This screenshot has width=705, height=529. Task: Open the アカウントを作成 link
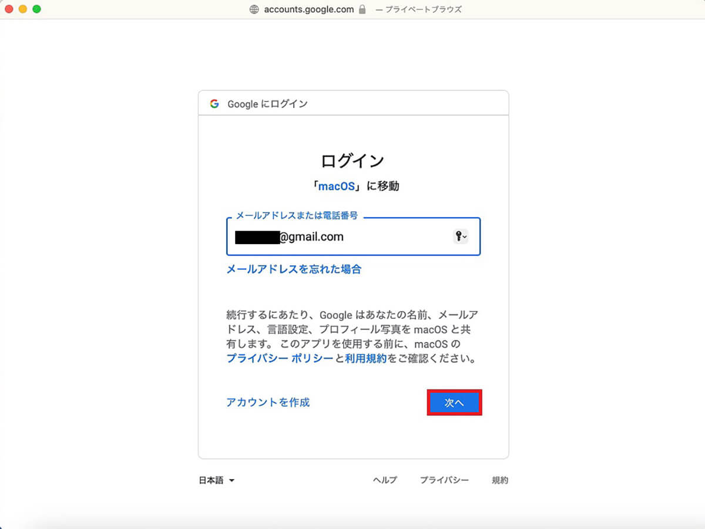268,402
